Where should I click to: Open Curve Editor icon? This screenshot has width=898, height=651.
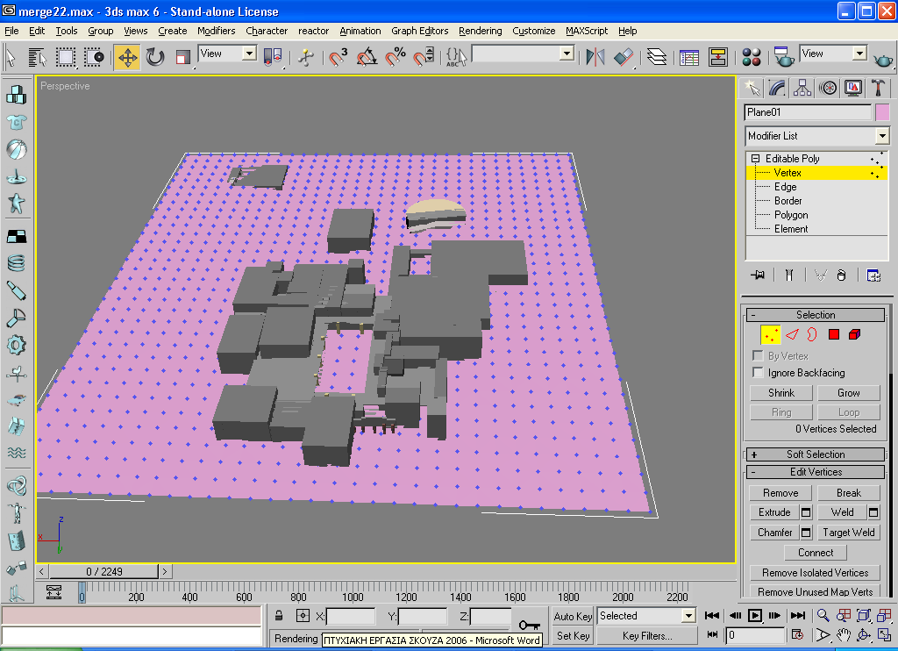coord(689,57)
